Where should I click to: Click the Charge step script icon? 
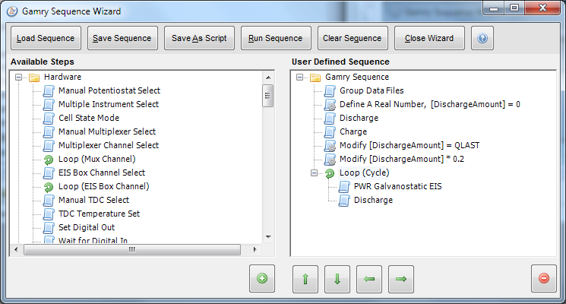pyautogui.click(x=330, y=132)
